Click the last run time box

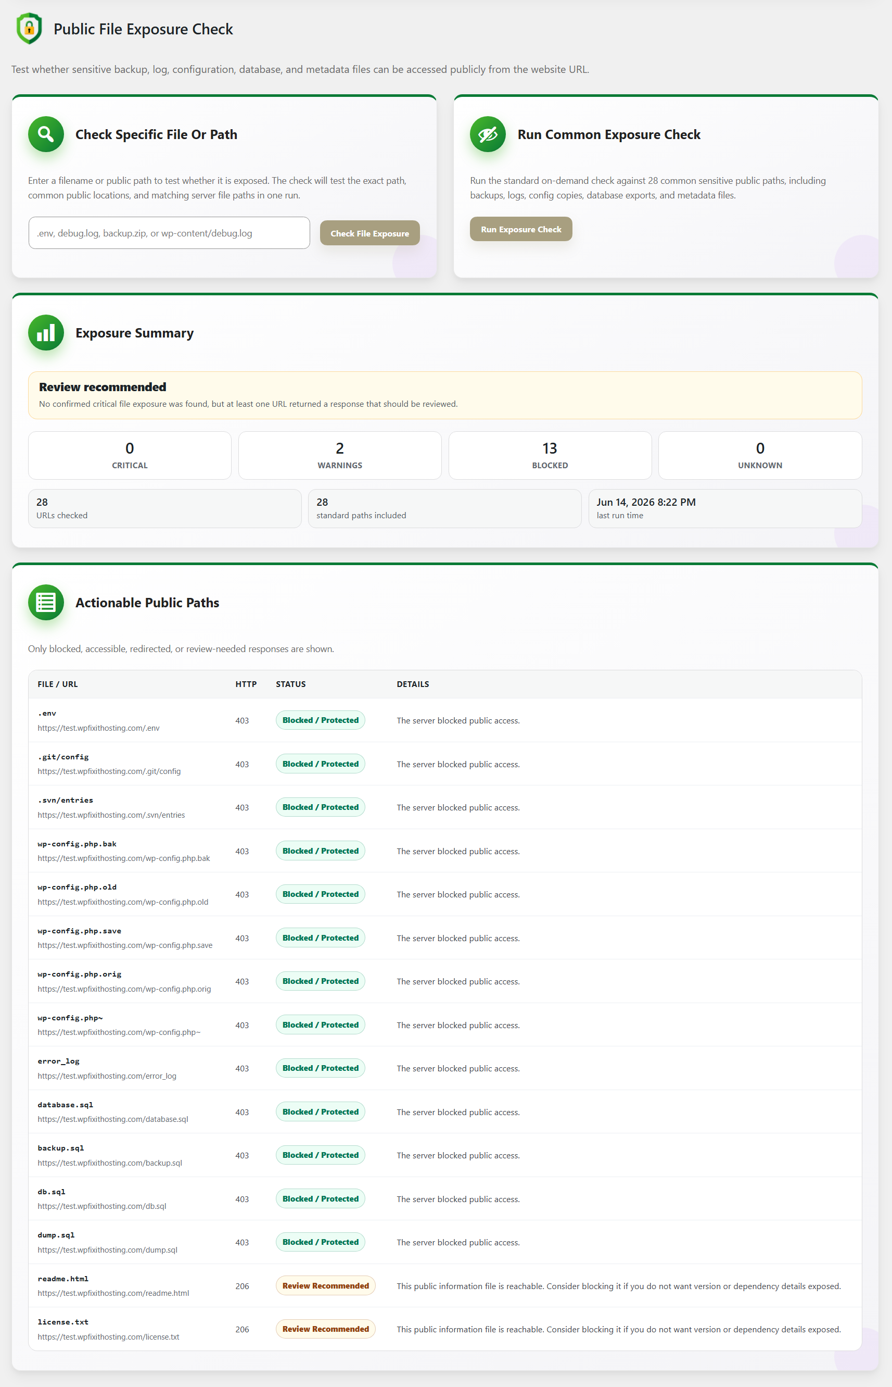click(x=725, y=508)
